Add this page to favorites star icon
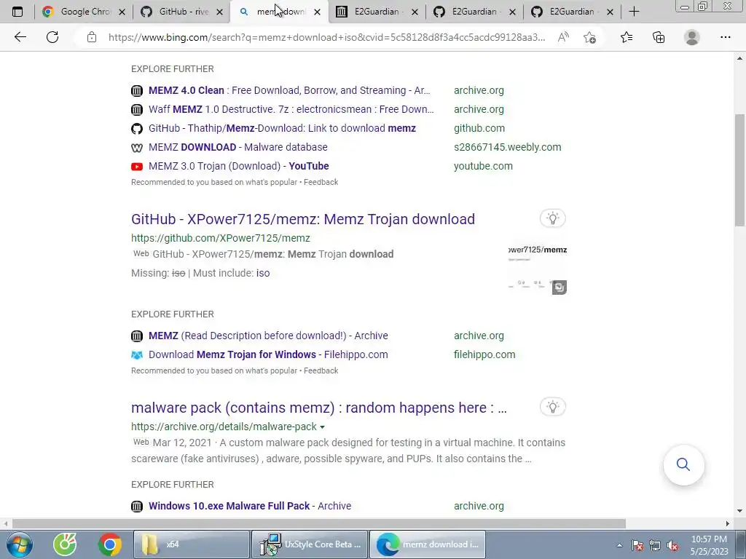The width and height of the screenshot is (746, 559). click(x=590, y=37)
